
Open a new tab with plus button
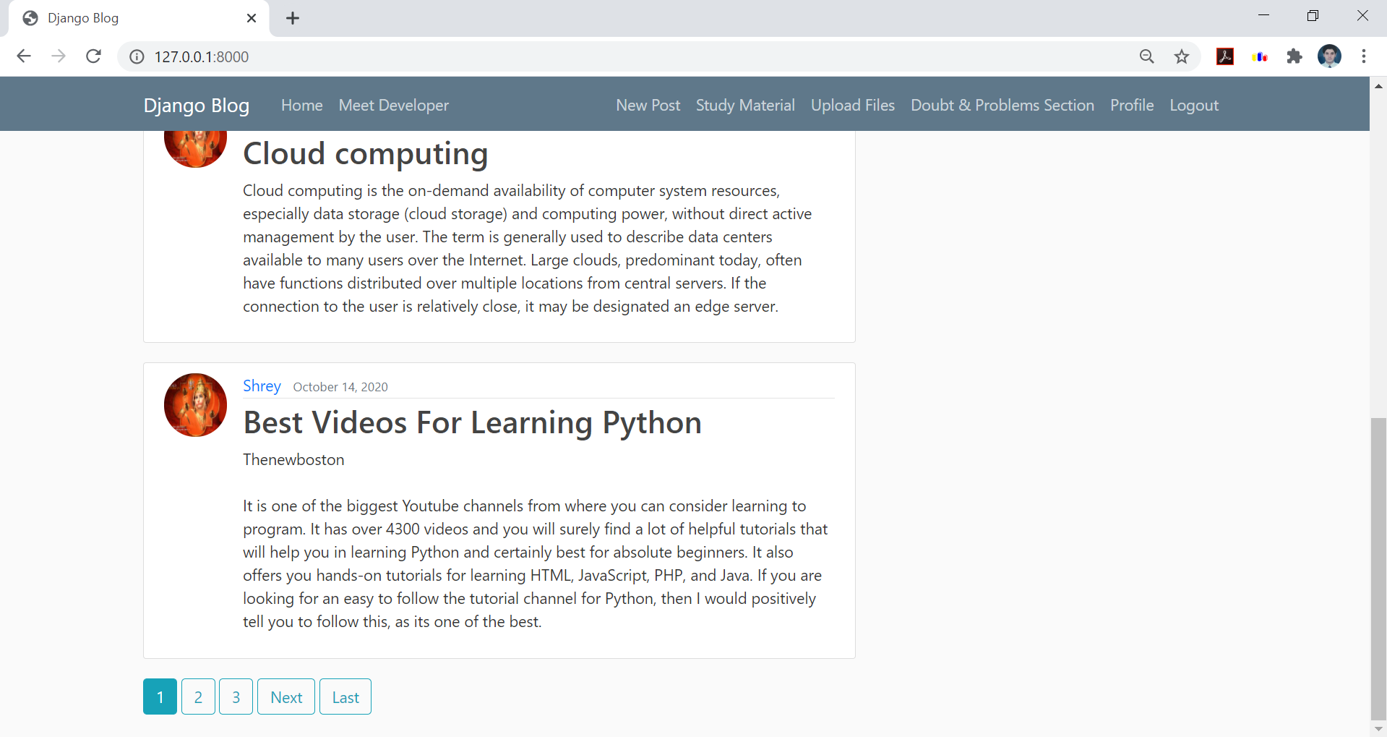coord(293,18)
